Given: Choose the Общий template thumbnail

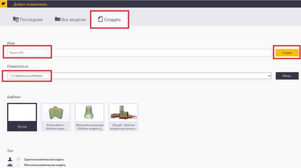Looking at the screenshot, I should (x=123, y=117).
